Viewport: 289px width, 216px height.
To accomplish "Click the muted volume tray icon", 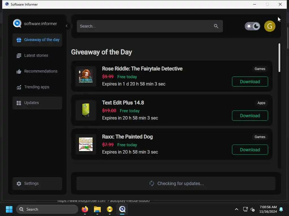I will (x=253, y=209).
